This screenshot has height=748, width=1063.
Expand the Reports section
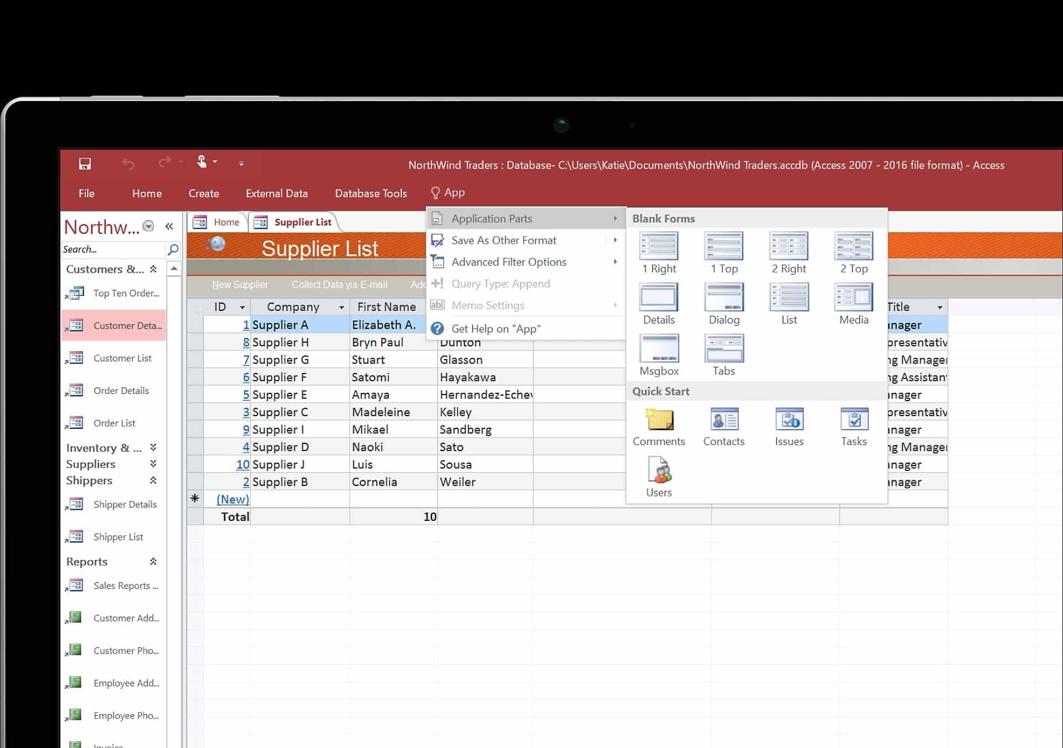[x=153, y=561]
